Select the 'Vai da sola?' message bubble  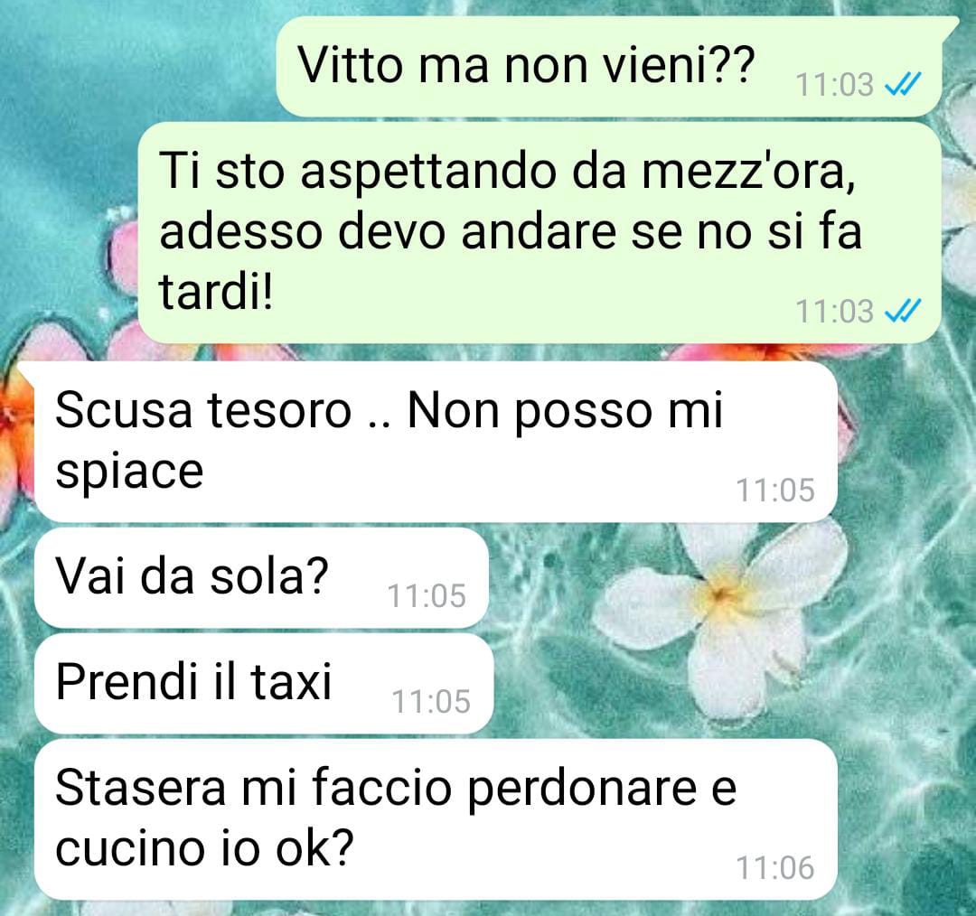coord(261,578)
